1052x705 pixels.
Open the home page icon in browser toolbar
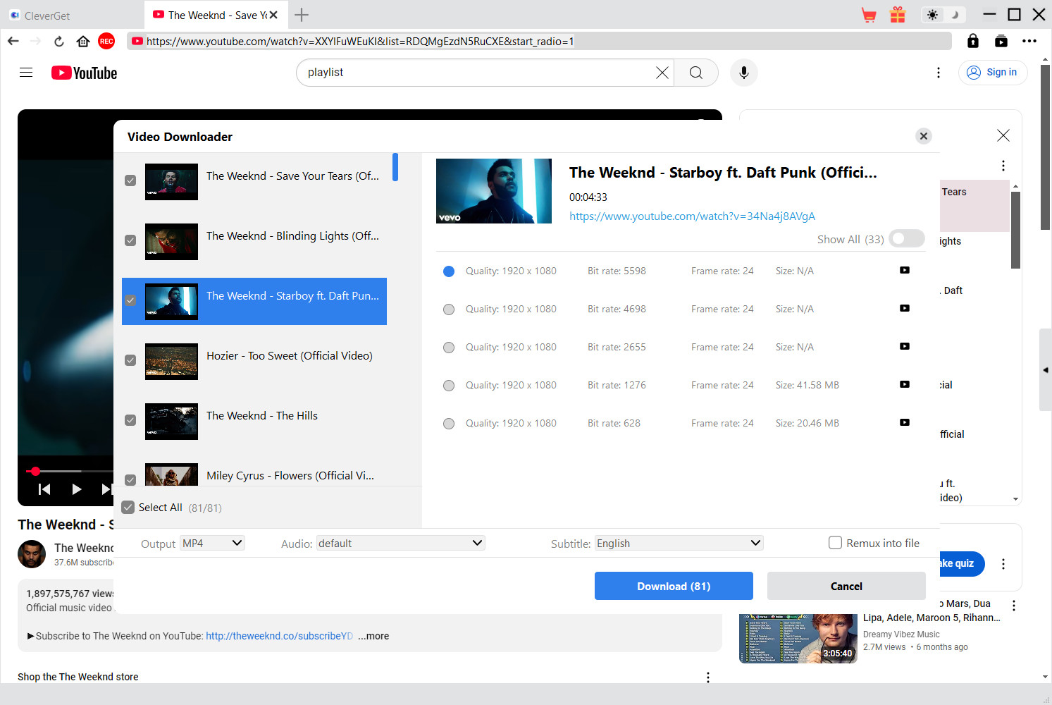[82, 41]
